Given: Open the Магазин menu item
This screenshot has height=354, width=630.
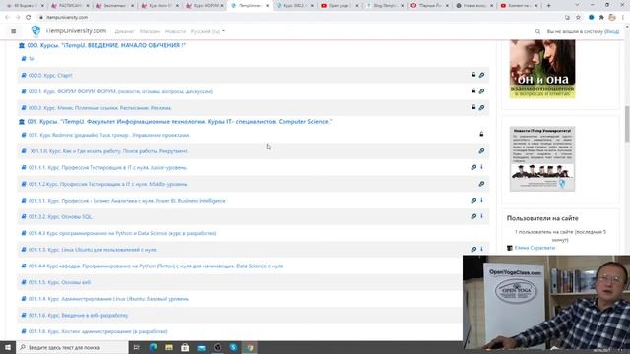Looking at the screenshot, I should [150, 31].
